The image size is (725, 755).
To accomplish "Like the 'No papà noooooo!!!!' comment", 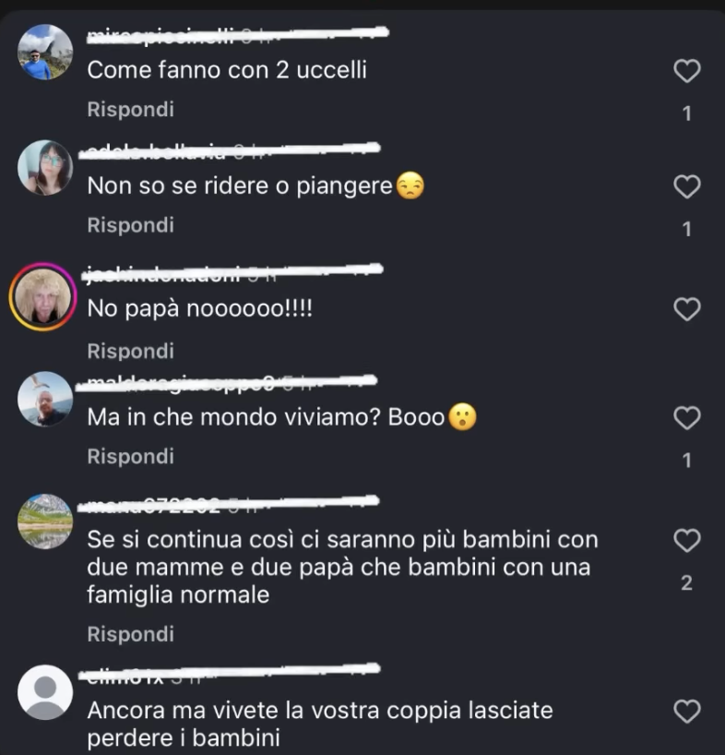I will click(x=686, y=308).
